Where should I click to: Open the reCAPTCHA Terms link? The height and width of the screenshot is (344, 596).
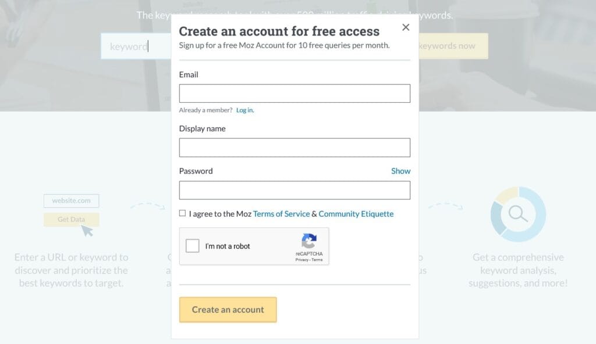tap(317, 259)
